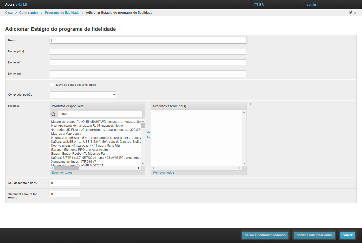Image resolution: width=362 pixels, height=243 pixels.
Task: Enable Mova-se para o seguinte grupo checkbox
Action: 53,84
